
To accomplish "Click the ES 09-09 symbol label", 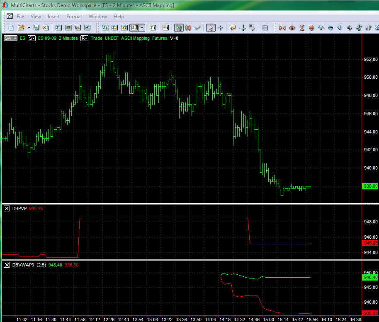I will (x=47, y=38).
